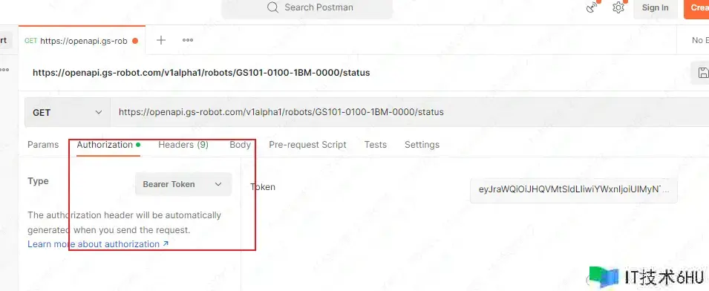Viewport: 709px width, 291px height.
Task: Open the GET method dropdown
Action: [68, 113]
